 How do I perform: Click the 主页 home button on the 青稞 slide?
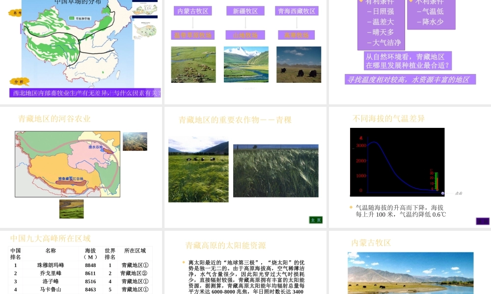(x=316, y=220)
